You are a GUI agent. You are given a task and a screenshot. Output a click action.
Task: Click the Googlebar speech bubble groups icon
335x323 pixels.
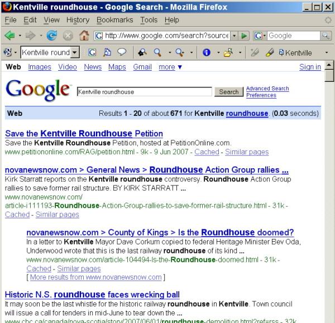122,52
